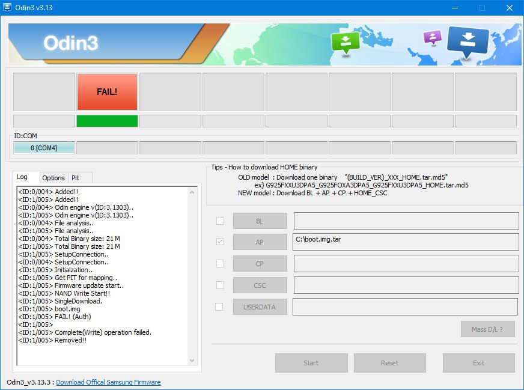
Task: Click the red FAIL! status box
Action: 108,92
